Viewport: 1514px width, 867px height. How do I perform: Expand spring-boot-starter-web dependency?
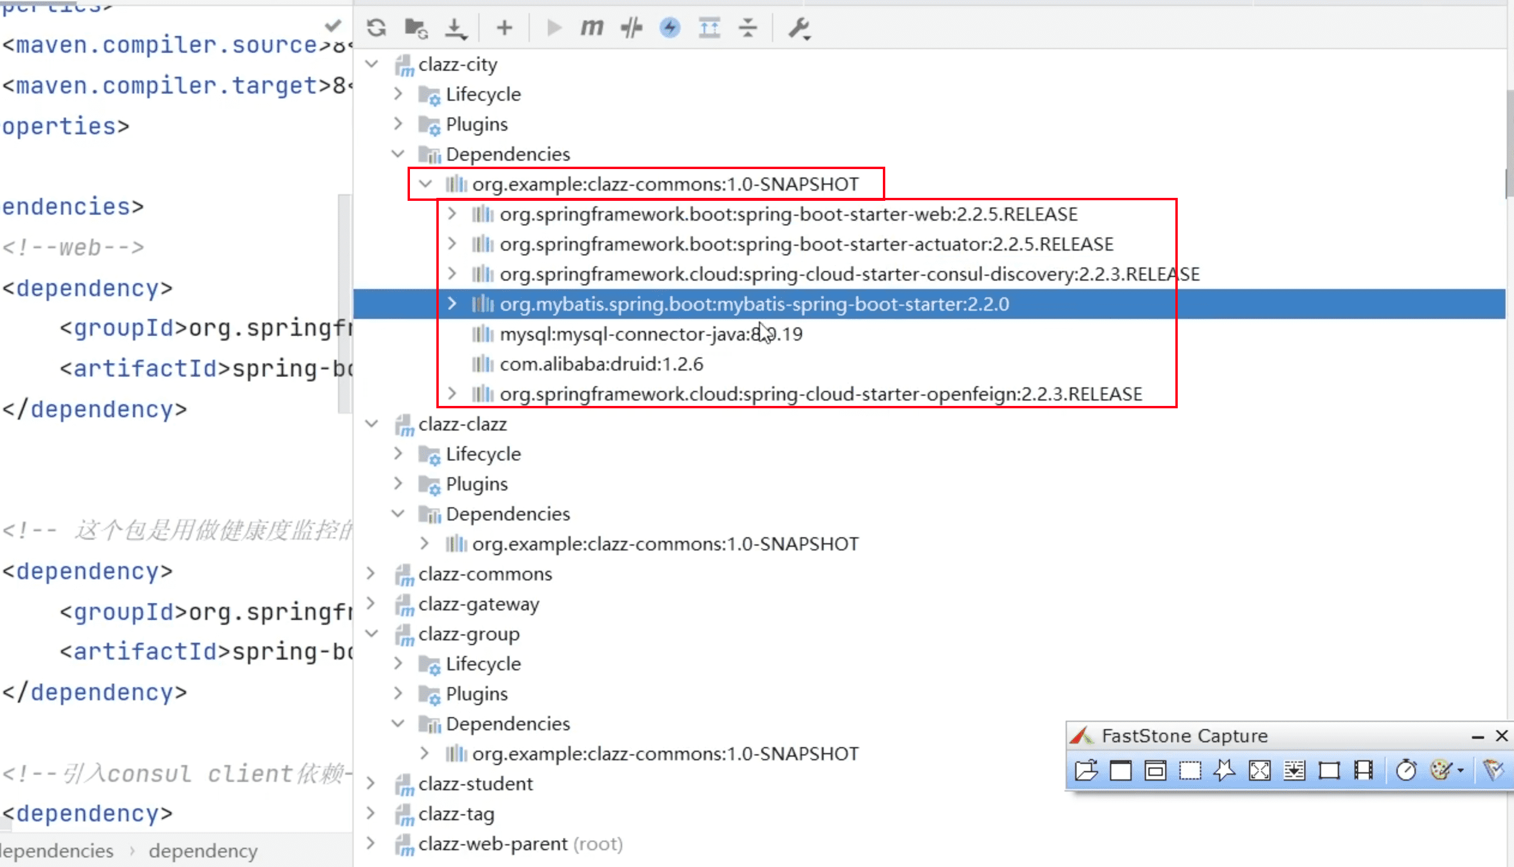[x=453, y=213]
